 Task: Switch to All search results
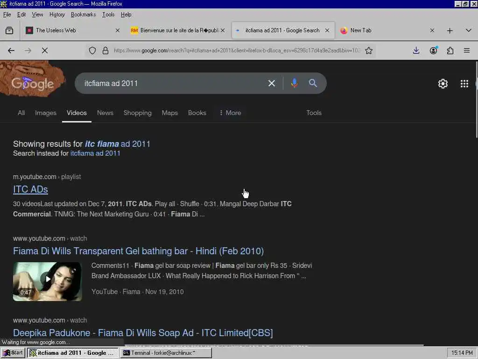(x=21, y=113)
